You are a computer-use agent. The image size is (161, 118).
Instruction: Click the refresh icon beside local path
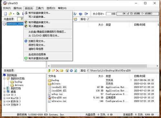point(75,71)
